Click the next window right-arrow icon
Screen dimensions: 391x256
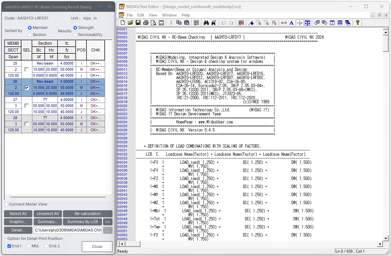[x=324, y=23]
